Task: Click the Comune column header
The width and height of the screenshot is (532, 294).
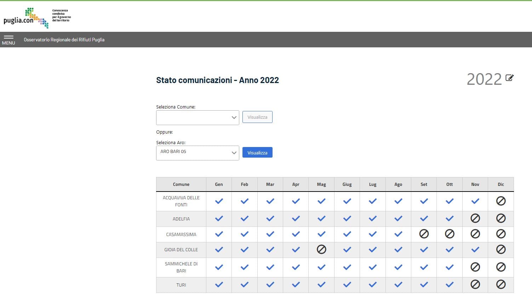Action: click(181, 184)
